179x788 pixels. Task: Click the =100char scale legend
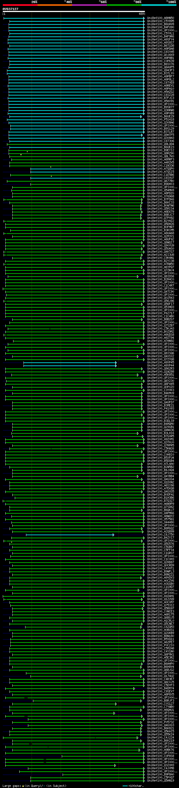pyautogui.click(x=133, y=786)
